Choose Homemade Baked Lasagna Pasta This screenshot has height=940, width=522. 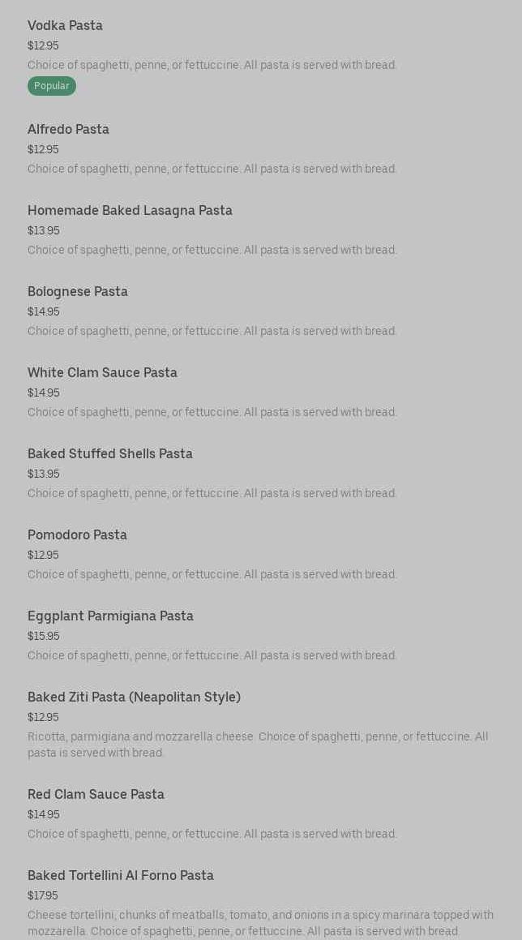[x=130, y=211]
